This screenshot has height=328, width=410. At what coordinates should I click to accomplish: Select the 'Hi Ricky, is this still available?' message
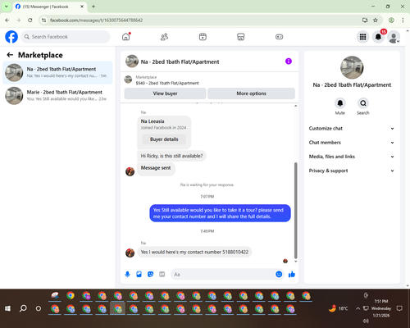[x=171, y=156]
